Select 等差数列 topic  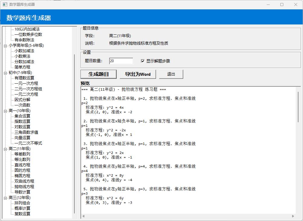click(22, 154)
